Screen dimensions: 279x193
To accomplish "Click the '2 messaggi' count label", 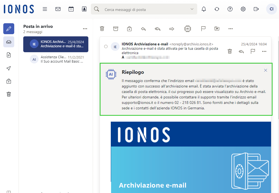I will (33, 32).
